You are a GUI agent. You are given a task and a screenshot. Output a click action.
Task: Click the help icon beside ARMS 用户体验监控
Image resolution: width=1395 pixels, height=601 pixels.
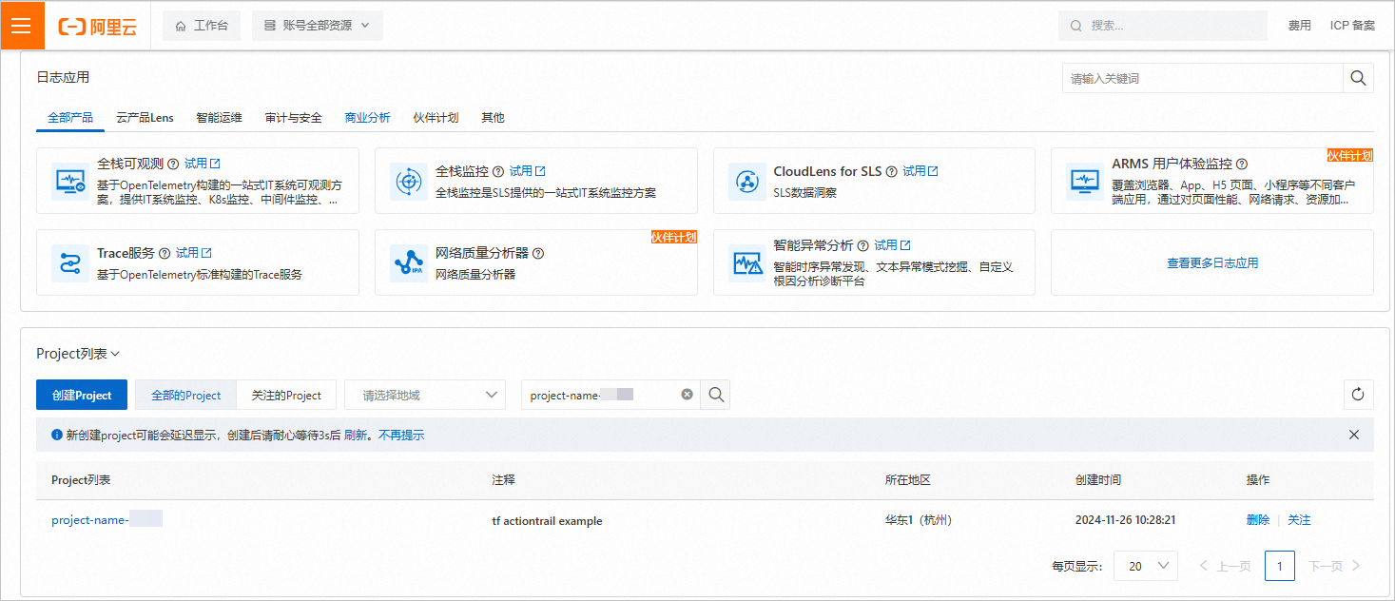tap(1242, 165)
